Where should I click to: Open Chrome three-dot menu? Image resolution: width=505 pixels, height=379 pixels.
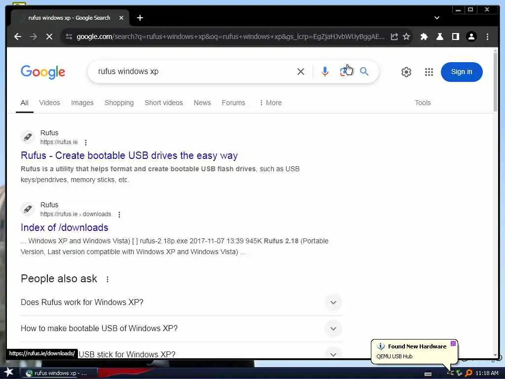point(487,37)
